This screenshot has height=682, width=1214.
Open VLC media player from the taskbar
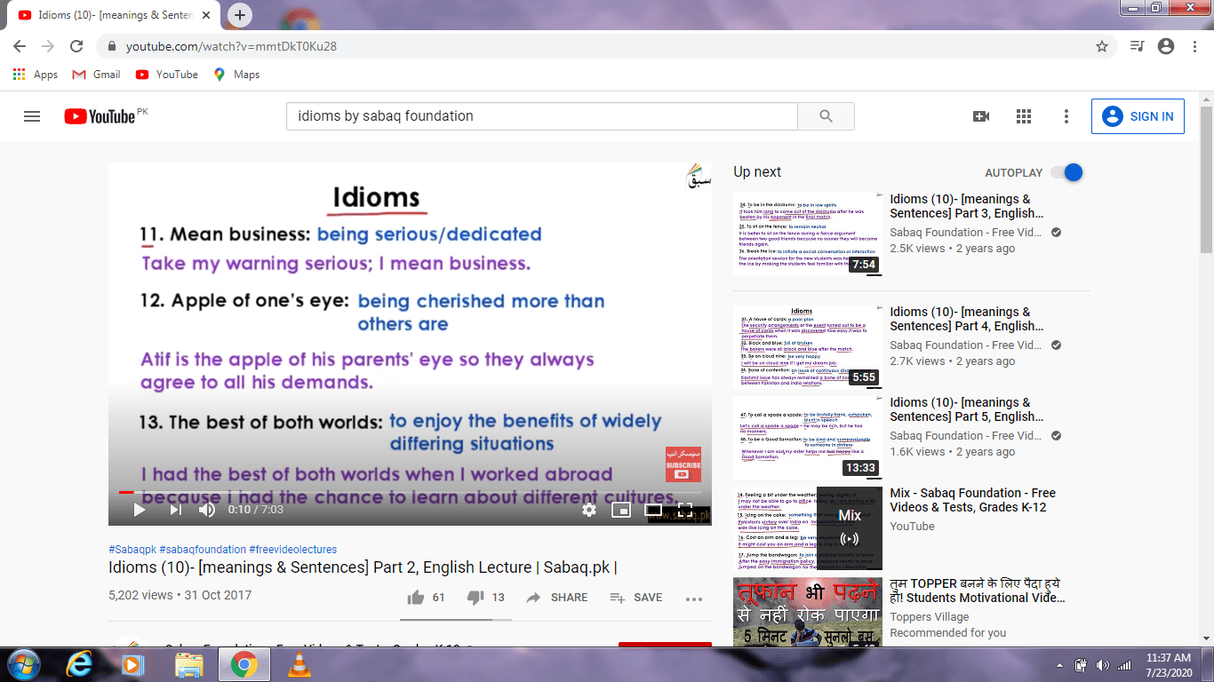pos(300,664)
